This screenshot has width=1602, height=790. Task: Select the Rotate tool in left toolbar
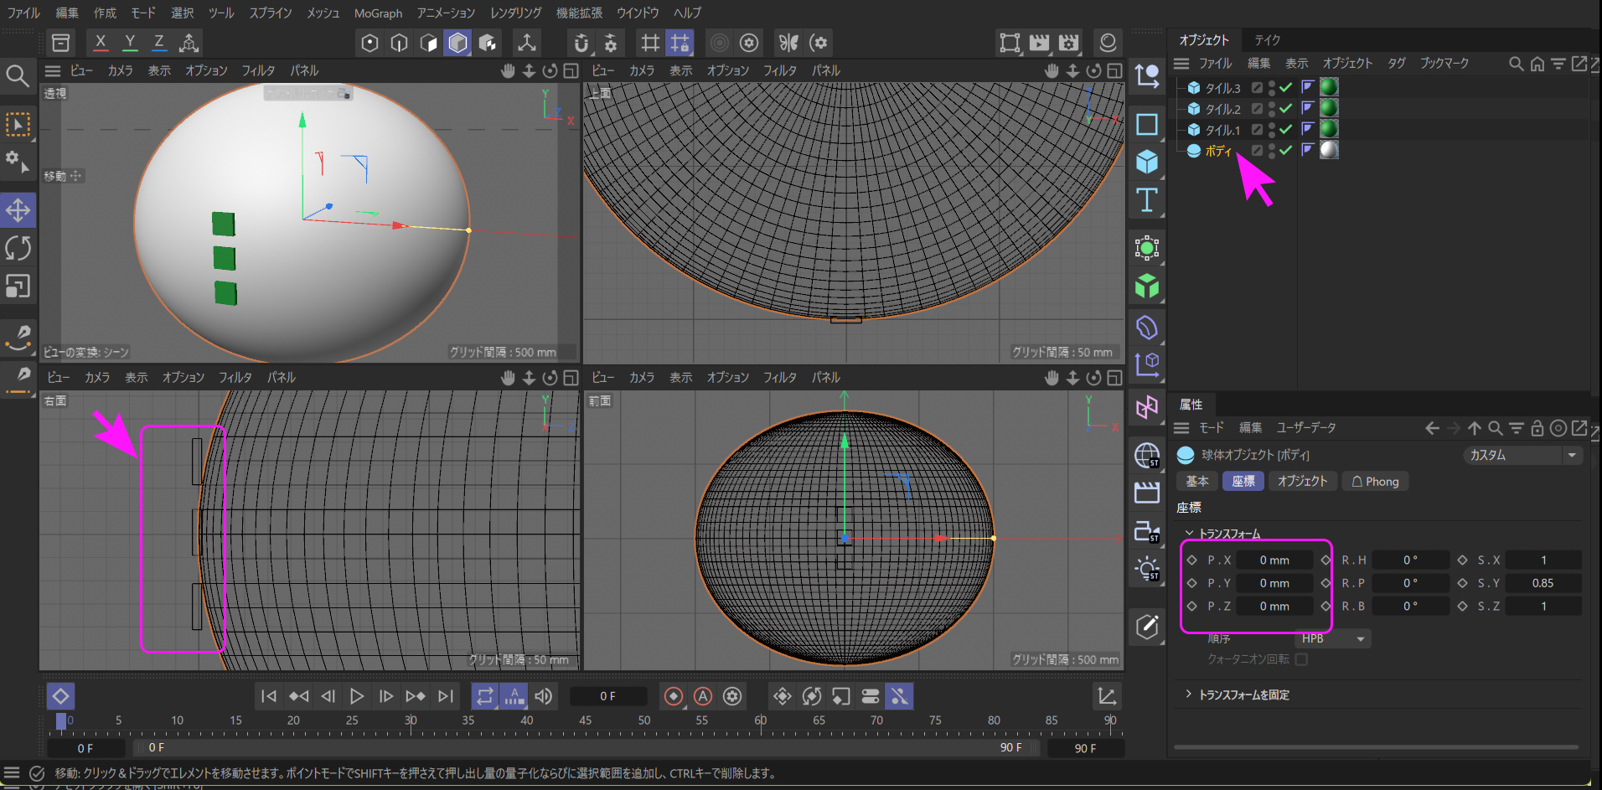click(x=18, y=249)
